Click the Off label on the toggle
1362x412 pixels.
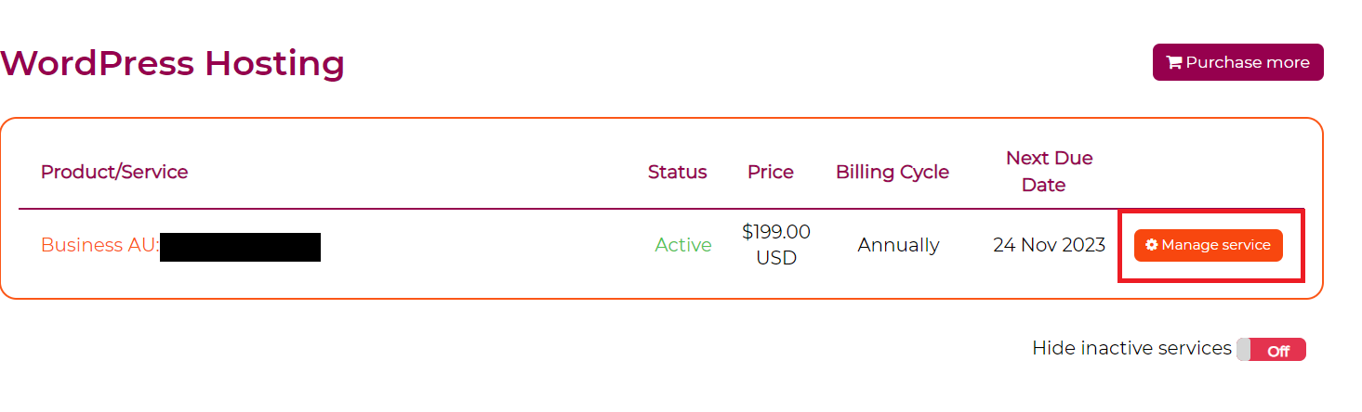(x=1278, y=351)
